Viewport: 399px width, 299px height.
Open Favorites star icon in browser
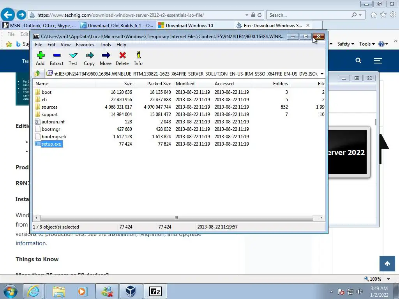click(383, 15)
